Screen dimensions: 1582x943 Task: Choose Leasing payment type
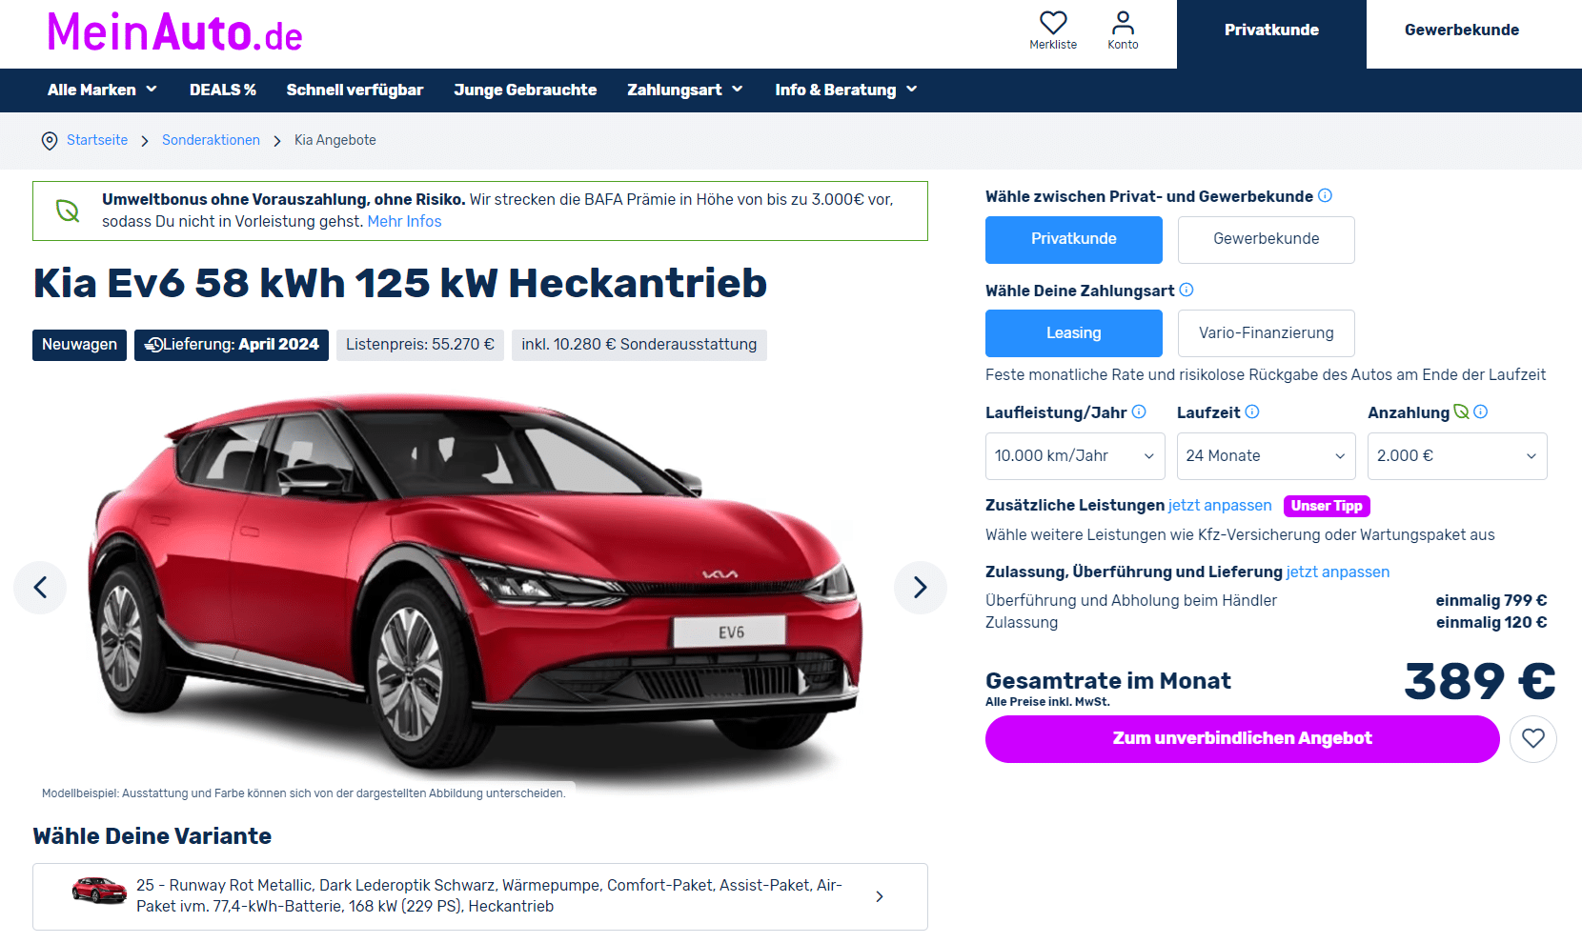[x=1074, y=333]
